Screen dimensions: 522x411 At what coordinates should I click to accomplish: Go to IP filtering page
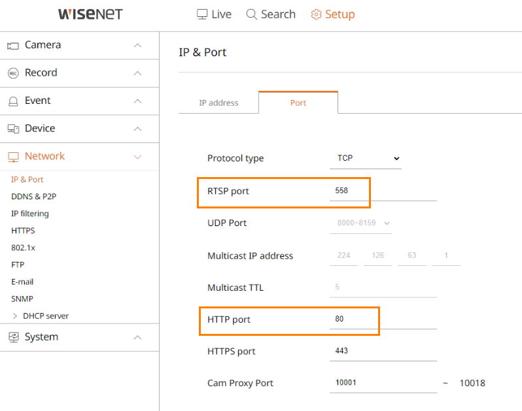point(30,214)
